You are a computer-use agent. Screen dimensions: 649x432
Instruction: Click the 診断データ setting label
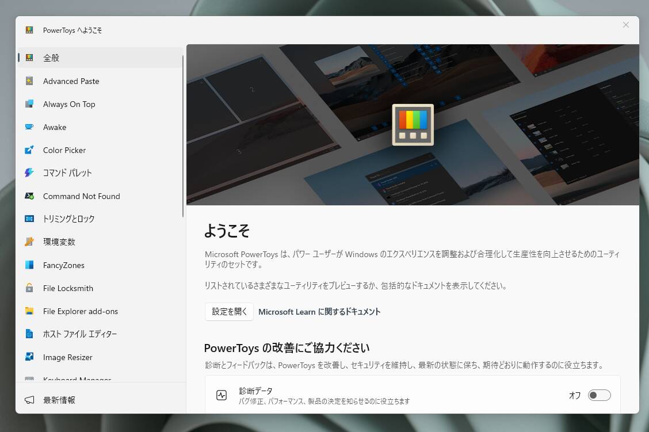pyautogui.click(x=255, y=391)
